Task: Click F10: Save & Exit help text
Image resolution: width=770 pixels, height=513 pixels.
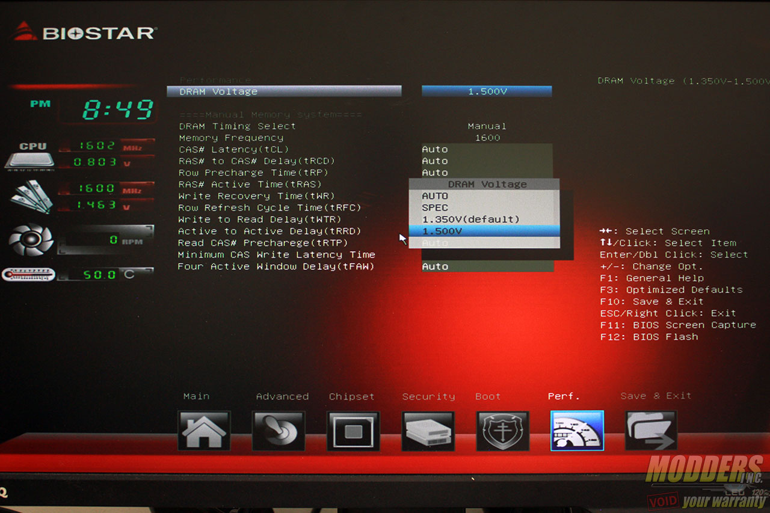Action: pos(651,301)
